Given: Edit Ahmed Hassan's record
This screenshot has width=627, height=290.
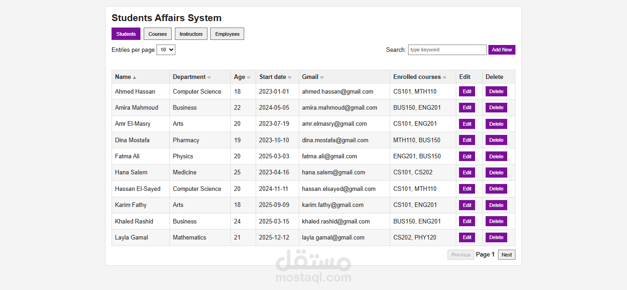Looking at the screenshot, I should [467, 91].
